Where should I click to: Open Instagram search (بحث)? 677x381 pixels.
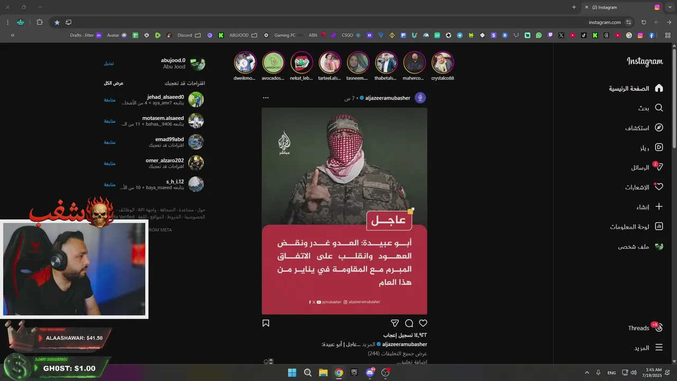pos(651,108)
